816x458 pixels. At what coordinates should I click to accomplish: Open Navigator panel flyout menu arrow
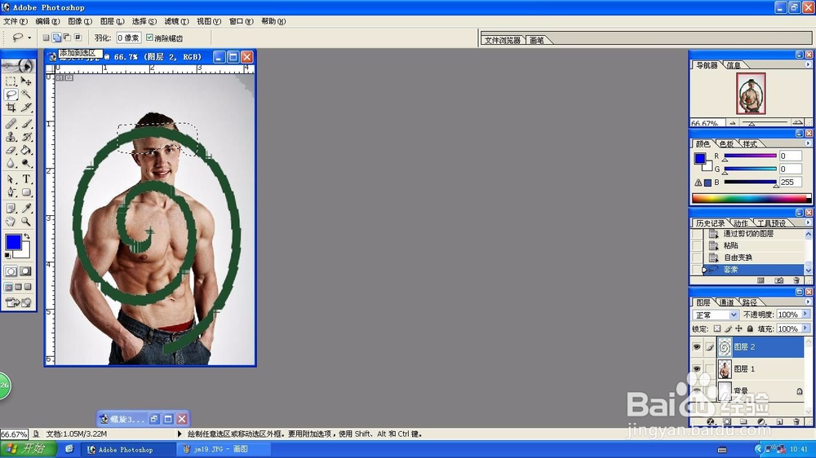click(x=808, y=64)
